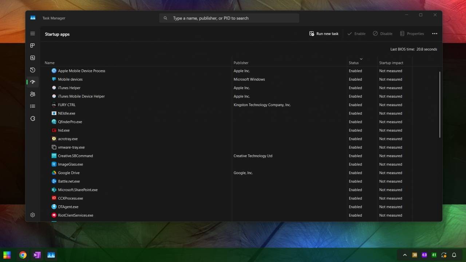The width and height of the screenshot is (466, 262).
Task: Click Run new task button
Action: click(x=324, y=33)
